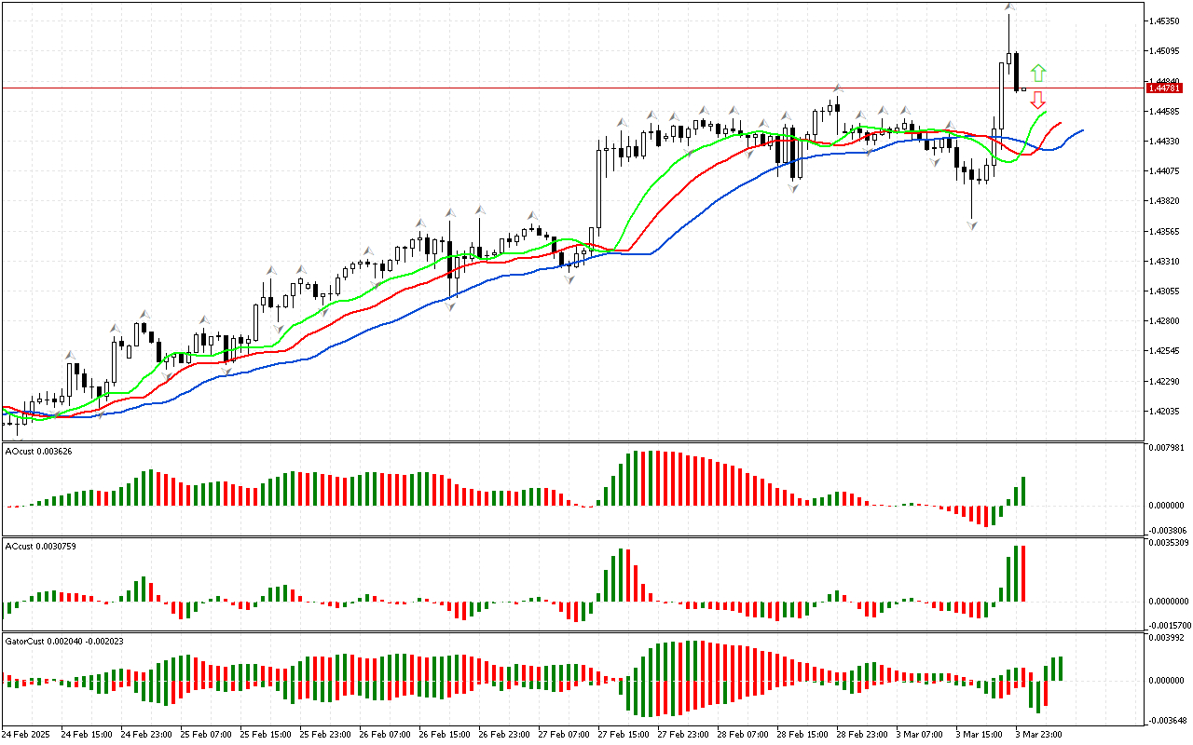Screen dimensions: 1193x745
Task: Click the 28 Feb 07:00 time label
Action: (x=743, y=735)
